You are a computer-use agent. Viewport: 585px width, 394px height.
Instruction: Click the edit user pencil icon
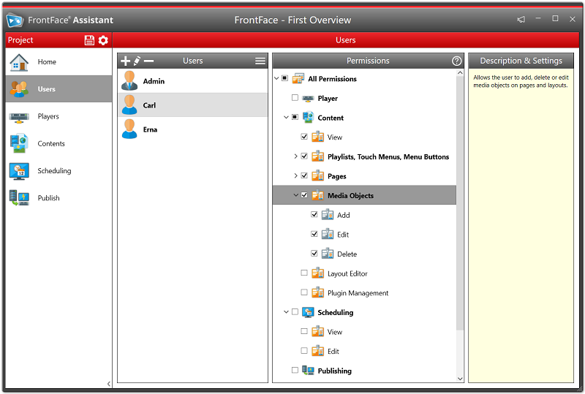click(x=137, y=61)
